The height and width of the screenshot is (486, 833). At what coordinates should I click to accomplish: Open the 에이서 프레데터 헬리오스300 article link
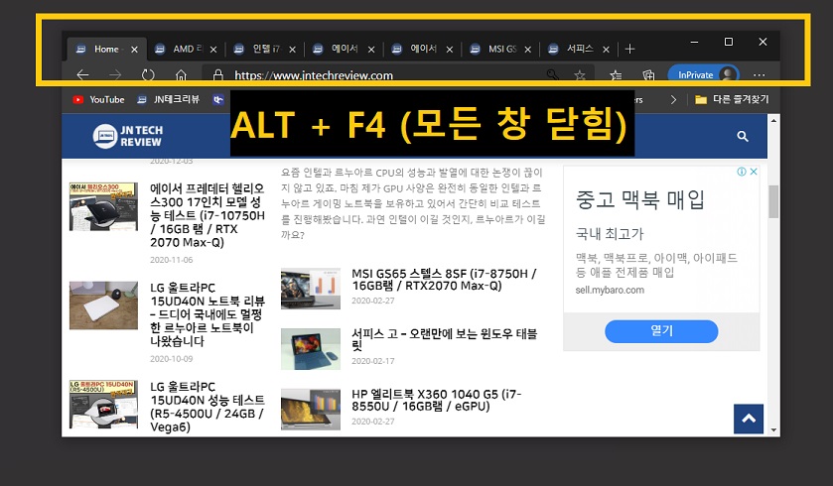click(208, 215)
